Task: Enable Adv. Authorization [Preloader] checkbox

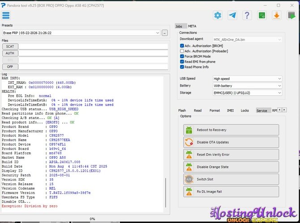Action: tap(182, 51)
